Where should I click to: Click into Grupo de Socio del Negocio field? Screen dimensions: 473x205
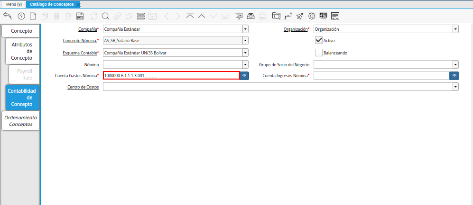point(383,64)
